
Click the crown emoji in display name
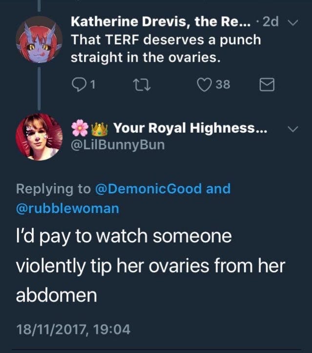pos(99,129)
